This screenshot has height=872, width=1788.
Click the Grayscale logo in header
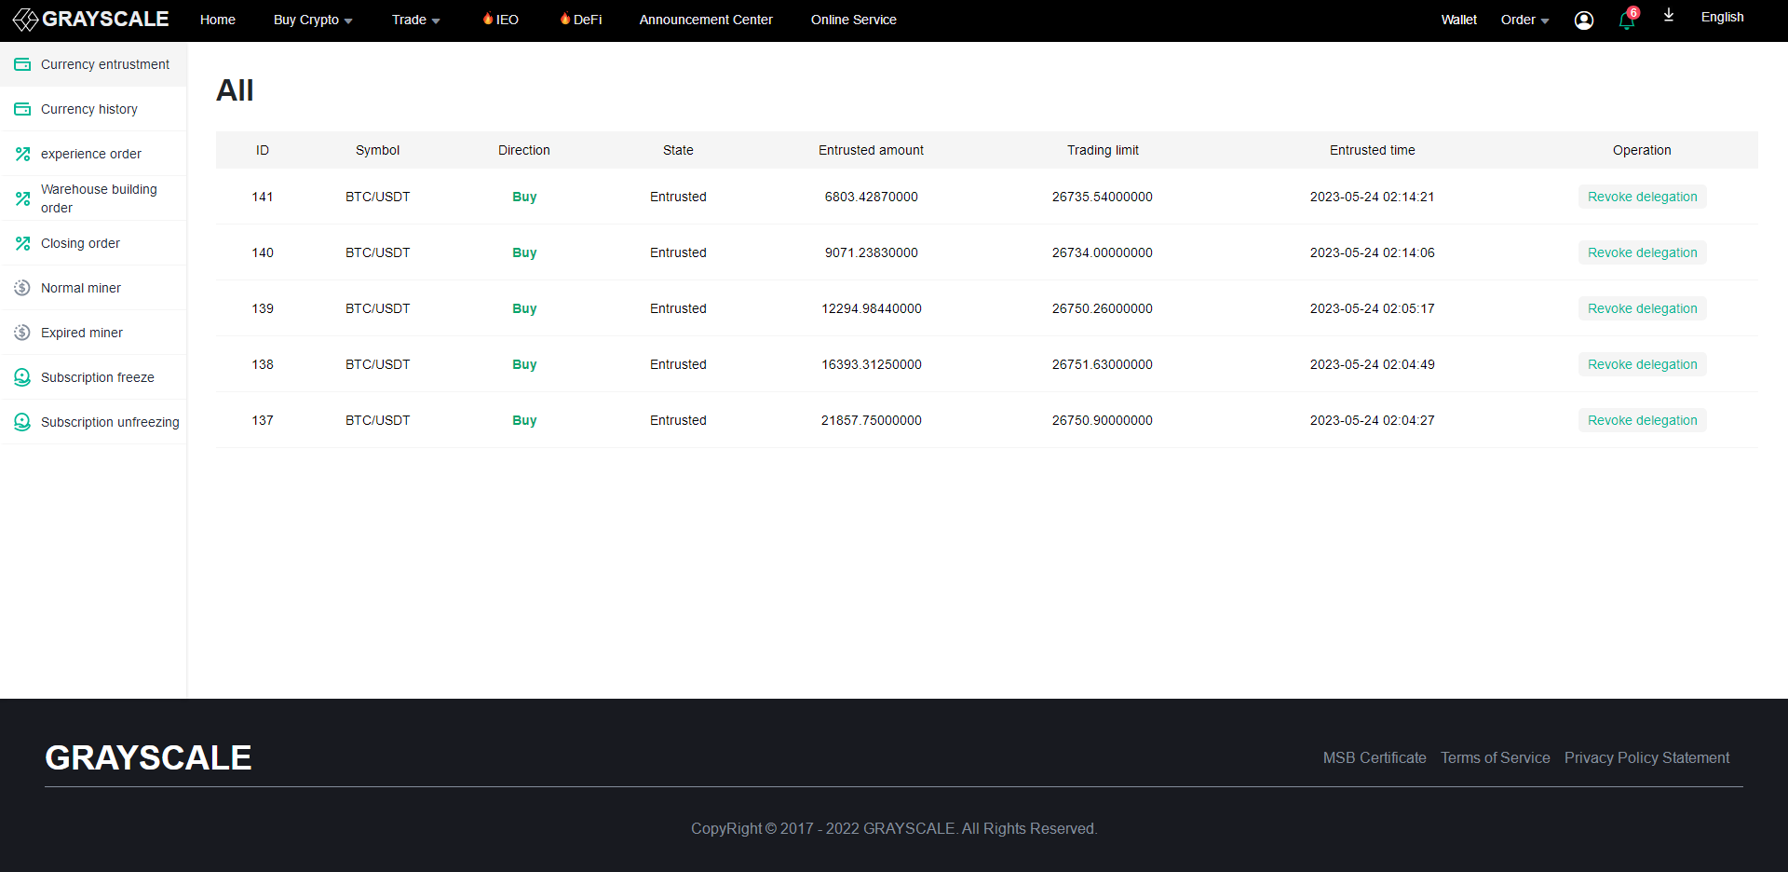(x=91, y=20)
